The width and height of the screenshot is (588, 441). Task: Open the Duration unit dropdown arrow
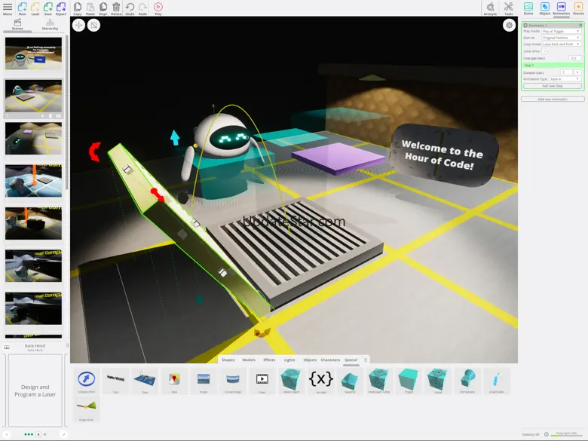(x=577, y=72)
